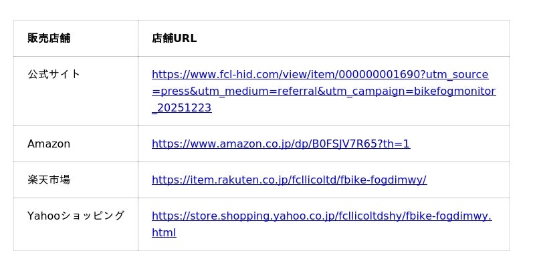535x271 pixels.
Task: Select the 公式サイト store name cell
Action: [54, 74]
